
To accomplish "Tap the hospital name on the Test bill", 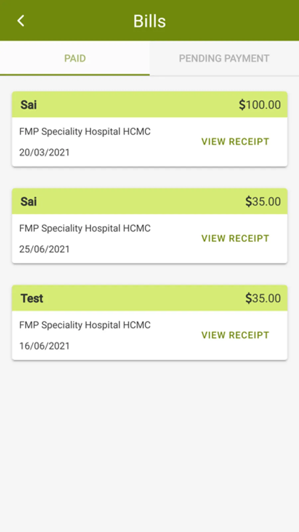I will click(85, 325).
